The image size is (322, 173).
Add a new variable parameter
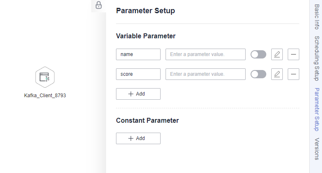coord(138,94)
